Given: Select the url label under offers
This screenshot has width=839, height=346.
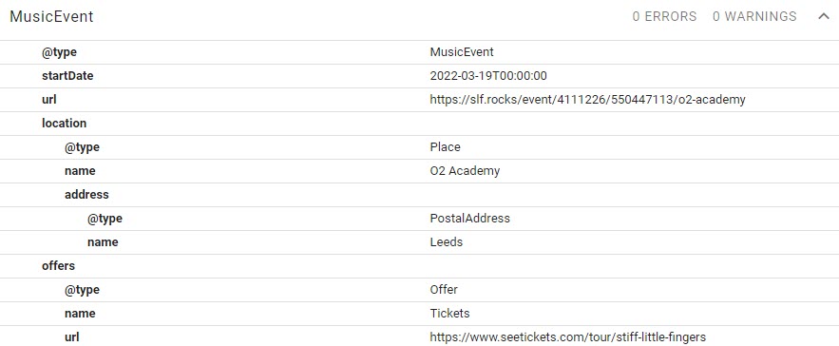Looking at the screenshot, I should (72, 337).
